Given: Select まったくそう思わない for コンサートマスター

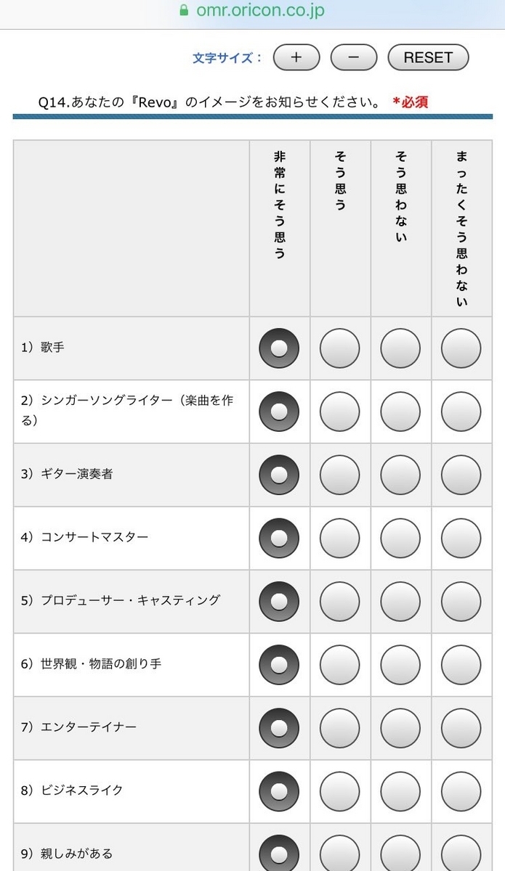Looking at the screenshot, I should 461,538.
